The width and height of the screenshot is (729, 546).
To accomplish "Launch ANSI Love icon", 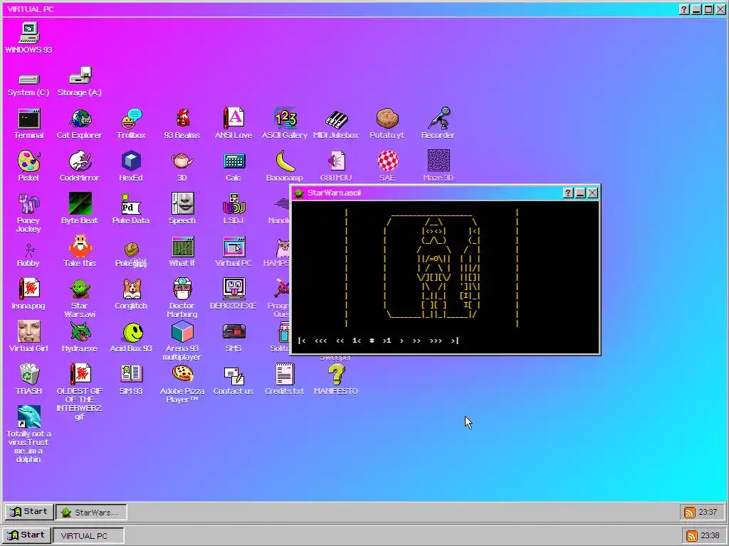I will [234, 119].
